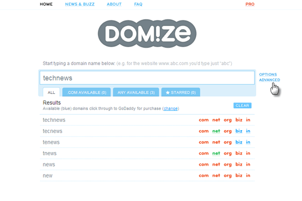This screenshot has width=302, height=201.
Task: Click green net for tecnews
Action: tap(216, 131)
